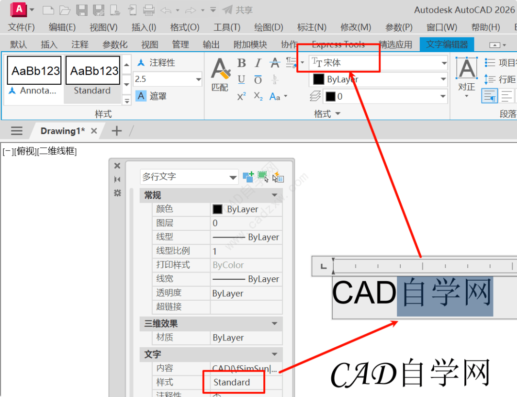
Task: Collapse the 常规 section in Properties palette
Action: point(274,195)
